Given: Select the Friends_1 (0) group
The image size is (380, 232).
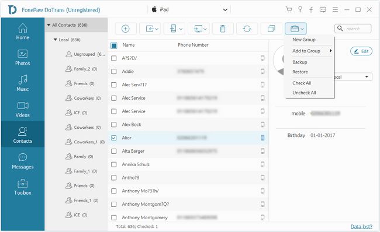Looking at the screenshot, I should (x=82, y=201).
